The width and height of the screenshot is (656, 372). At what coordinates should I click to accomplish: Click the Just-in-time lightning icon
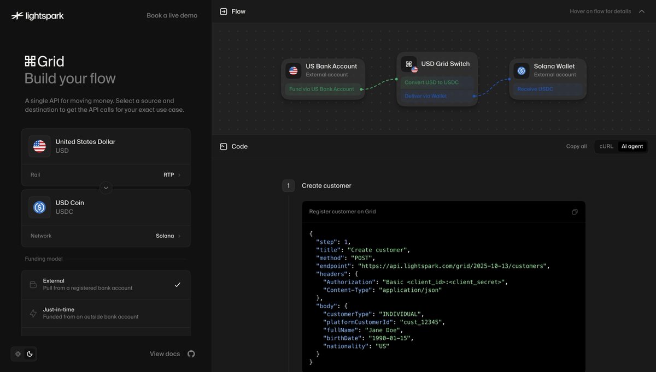click(33, 314)
